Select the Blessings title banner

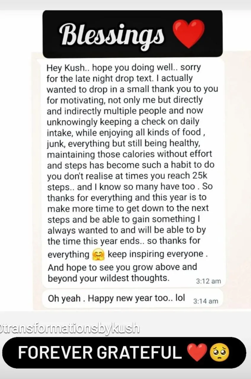coord(133,34)
